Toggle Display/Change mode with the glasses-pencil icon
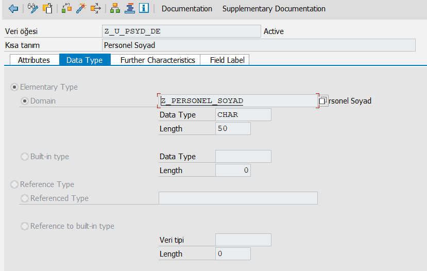Viewport: 427px width, 271px height. [x=33, y=9]
